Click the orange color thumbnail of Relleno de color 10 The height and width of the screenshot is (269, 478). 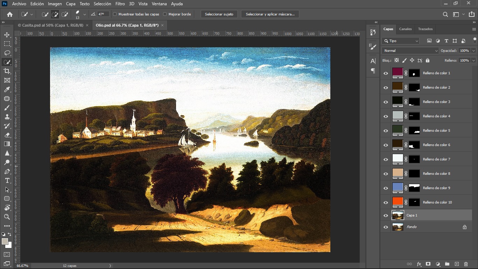point(398,202)
